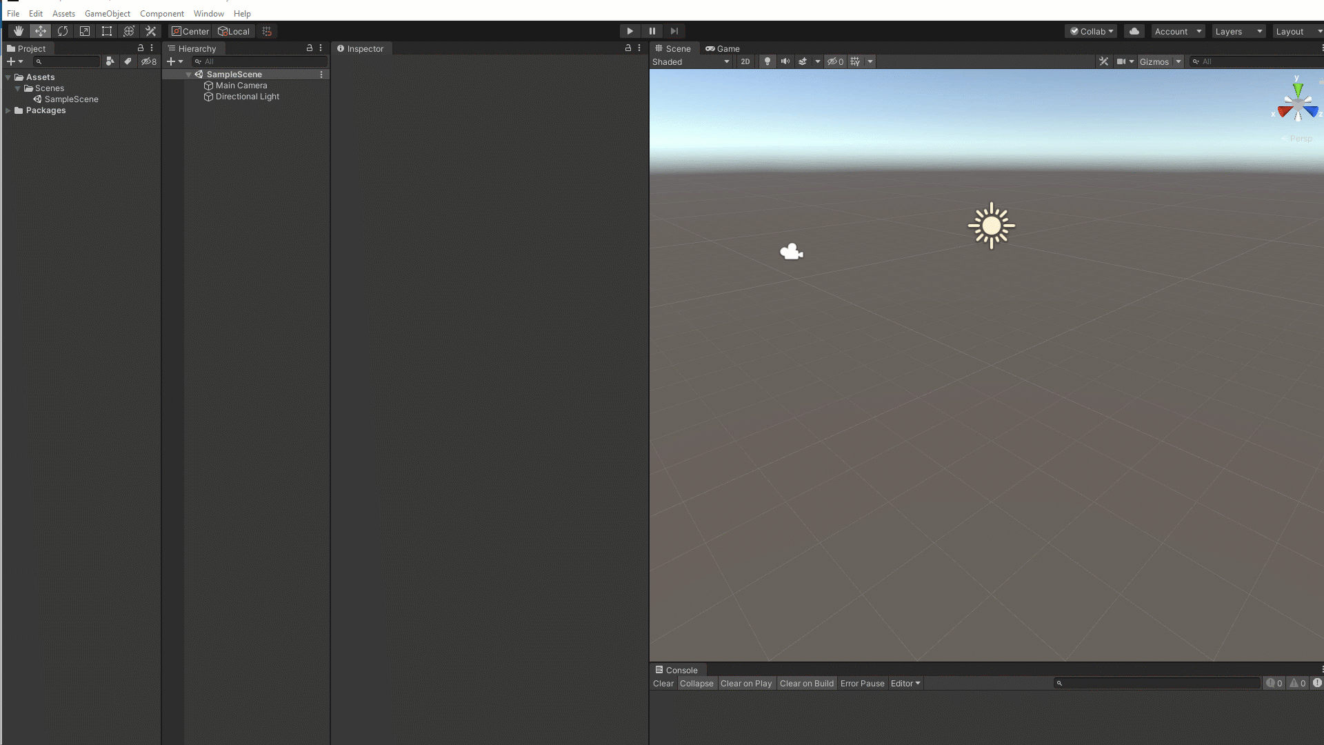Image resolution: width=1324 pixels, height=745 pixels.
Task: Start Play mode
Action: [630, 31]
